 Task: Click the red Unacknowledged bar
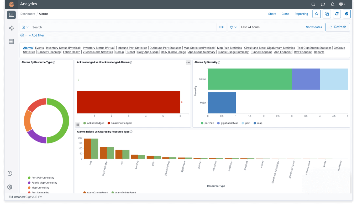129,102
